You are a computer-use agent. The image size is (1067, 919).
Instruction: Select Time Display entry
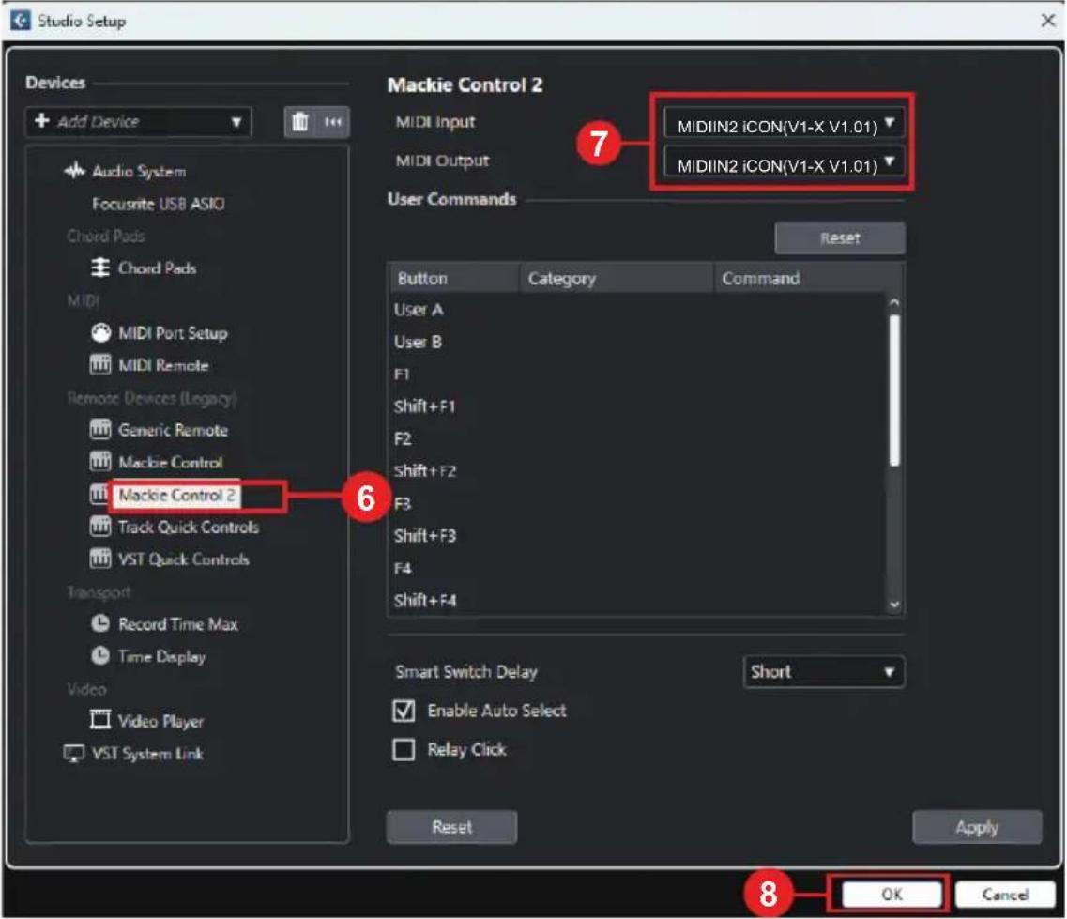tap(162, 656)
